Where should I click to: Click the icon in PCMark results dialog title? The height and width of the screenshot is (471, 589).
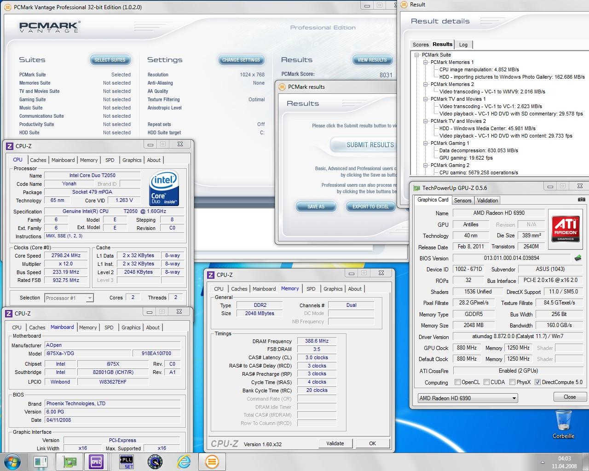282,86
